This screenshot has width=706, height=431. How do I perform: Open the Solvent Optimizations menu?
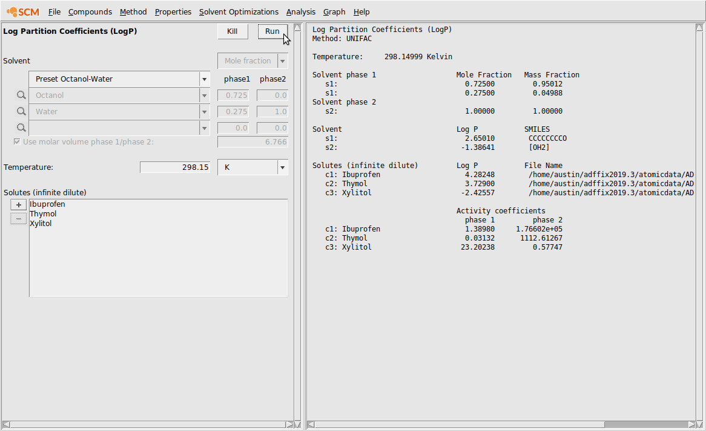(239, 11)
